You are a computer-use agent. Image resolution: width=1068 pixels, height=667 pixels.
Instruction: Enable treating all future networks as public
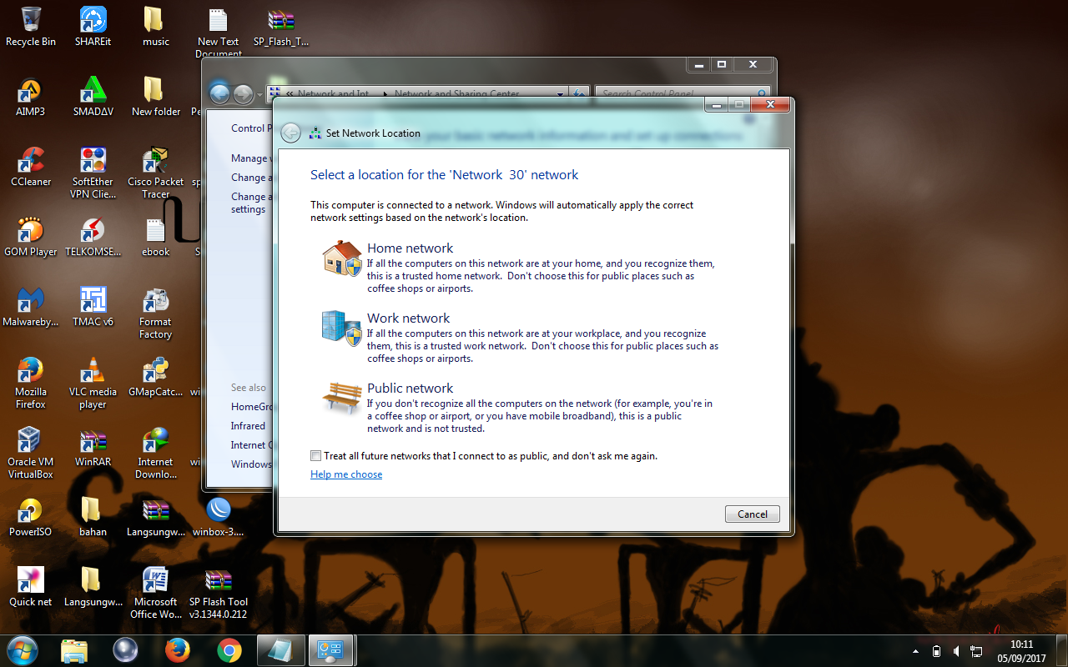click(315, 455)
